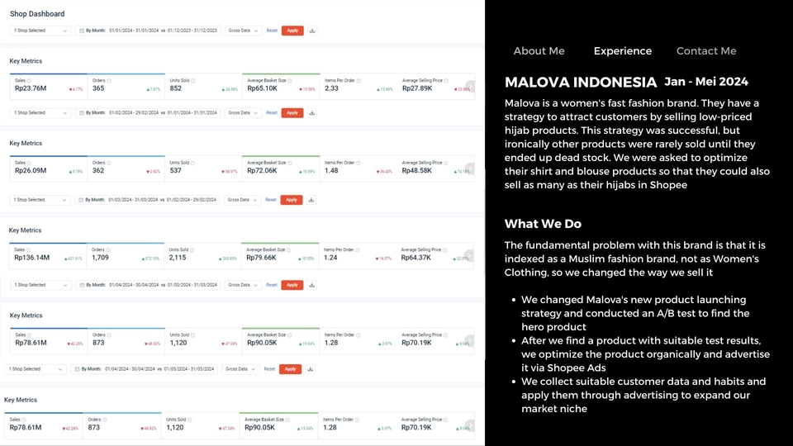Click Reset link in the first filter row

(x=272, y=31)
